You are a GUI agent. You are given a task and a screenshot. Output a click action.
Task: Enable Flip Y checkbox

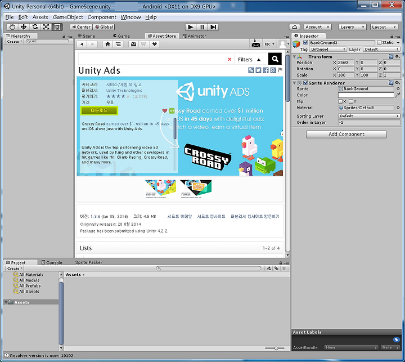pos(351,101)
